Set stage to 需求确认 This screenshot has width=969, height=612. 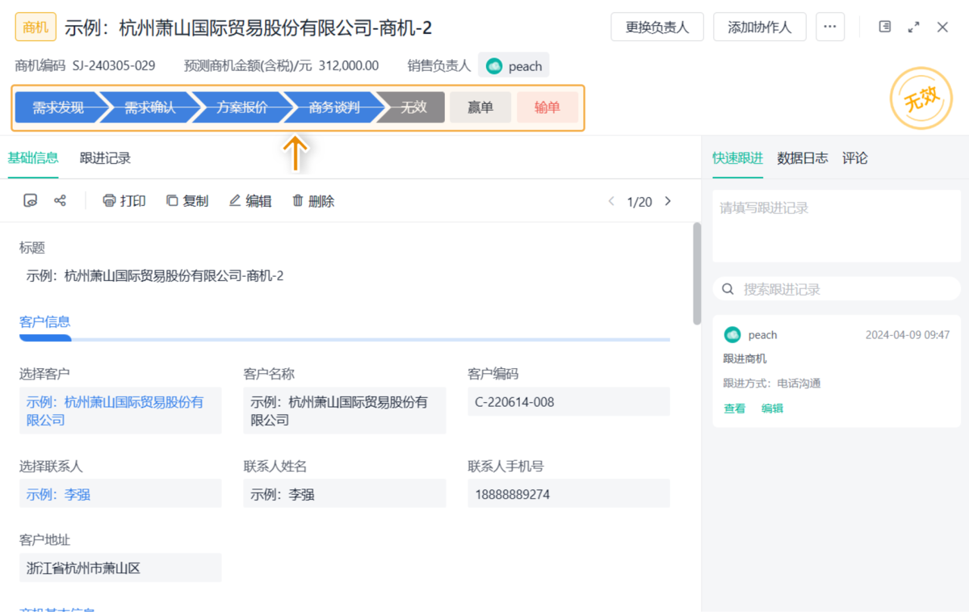coord(149,107)
